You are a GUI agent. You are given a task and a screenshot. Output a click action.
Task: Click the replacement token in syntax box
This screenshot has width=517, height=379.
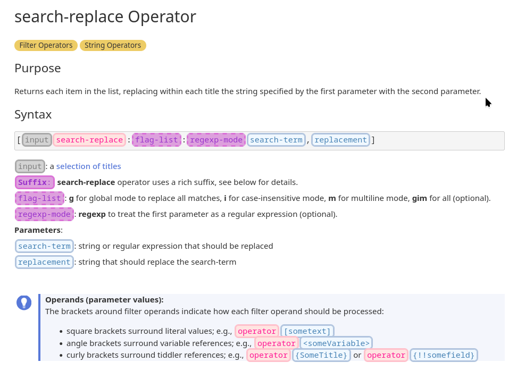coord(340,140)
